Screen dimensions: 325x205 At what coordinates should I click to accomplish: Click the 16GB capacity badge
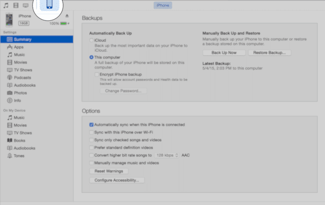tap(24, 23)
